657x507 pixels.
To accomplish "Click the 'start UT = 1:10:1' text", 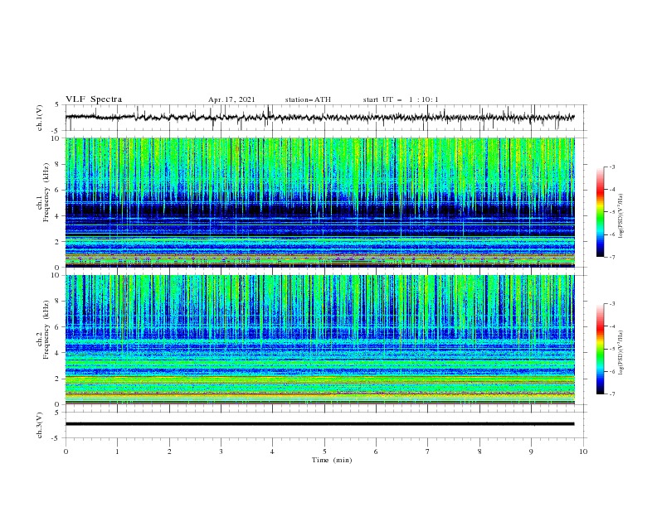I will [x=401, y=99].
